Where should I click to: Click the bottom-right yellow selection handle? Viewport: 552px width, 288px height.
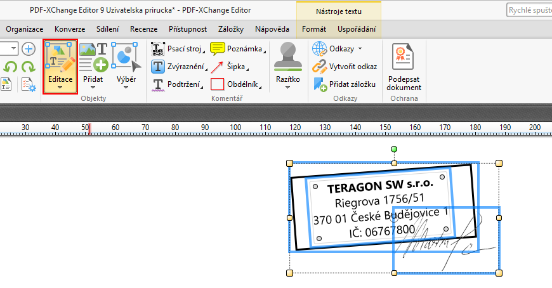point(499,273)
